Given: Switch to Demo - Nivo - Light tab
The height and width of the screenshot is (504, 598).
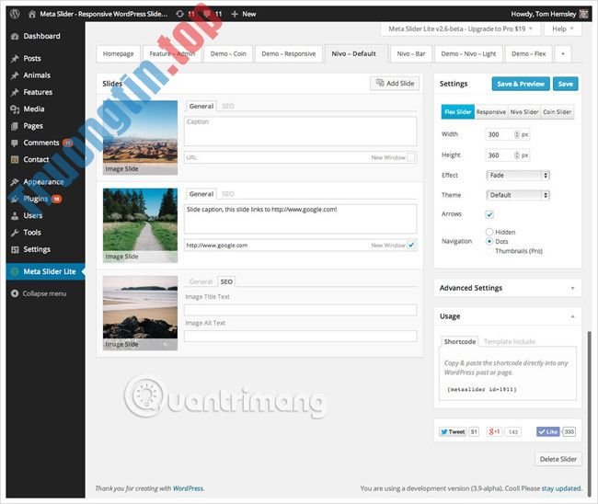Looking at the screenshot, I should (x=468, y=53).
